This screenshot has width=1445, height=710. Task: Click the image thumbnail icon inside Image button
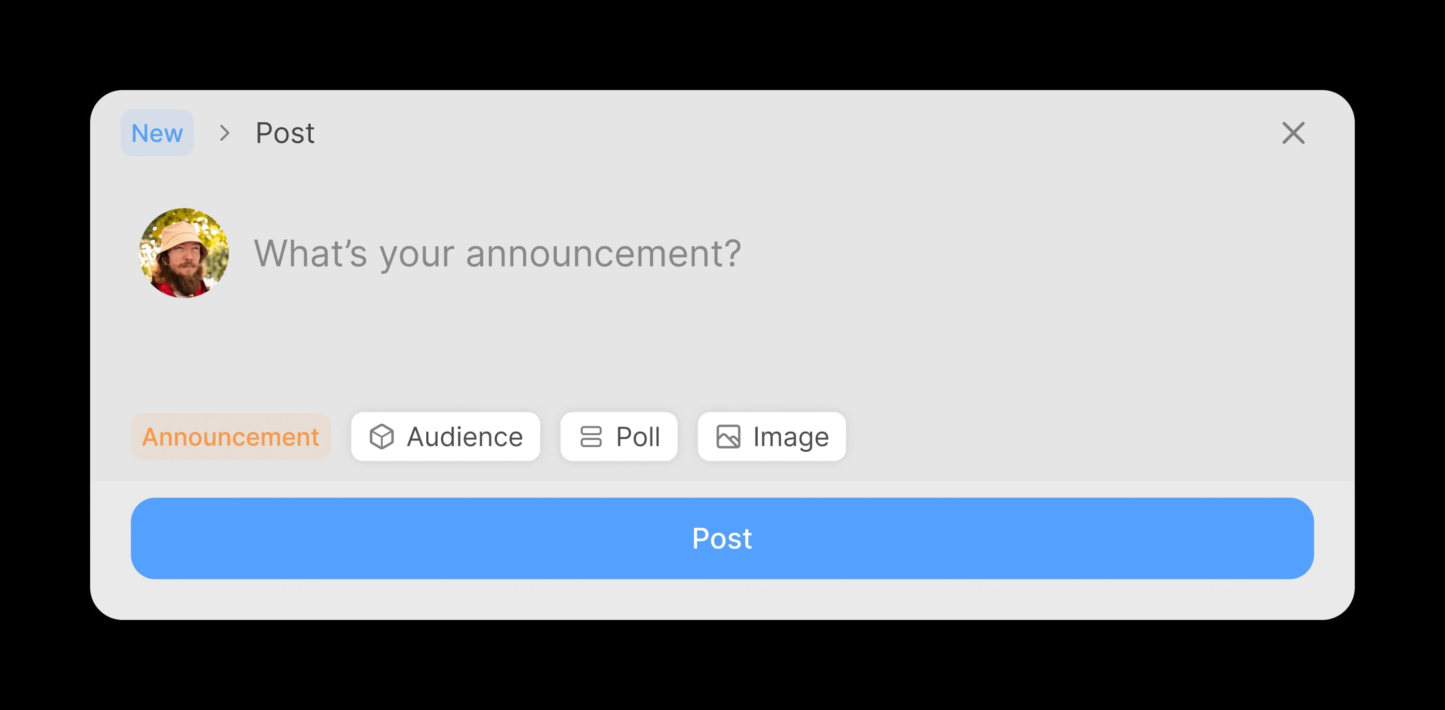728,437
